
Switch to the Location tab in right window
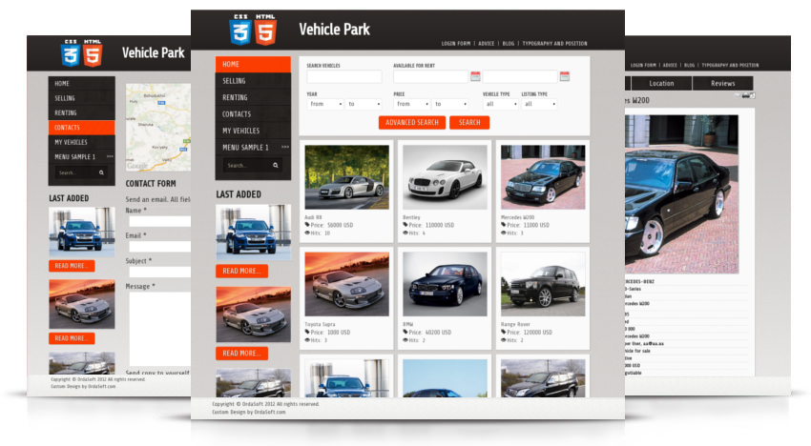661,83
